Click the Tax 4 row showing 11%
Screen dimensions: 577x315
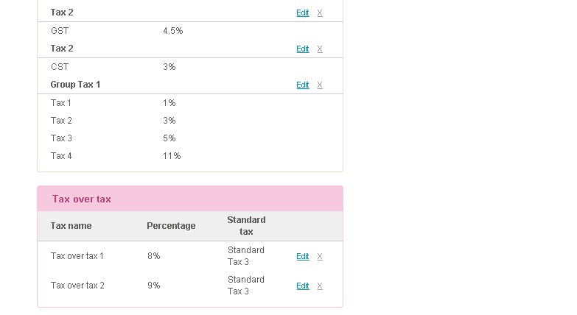(190, 156)
